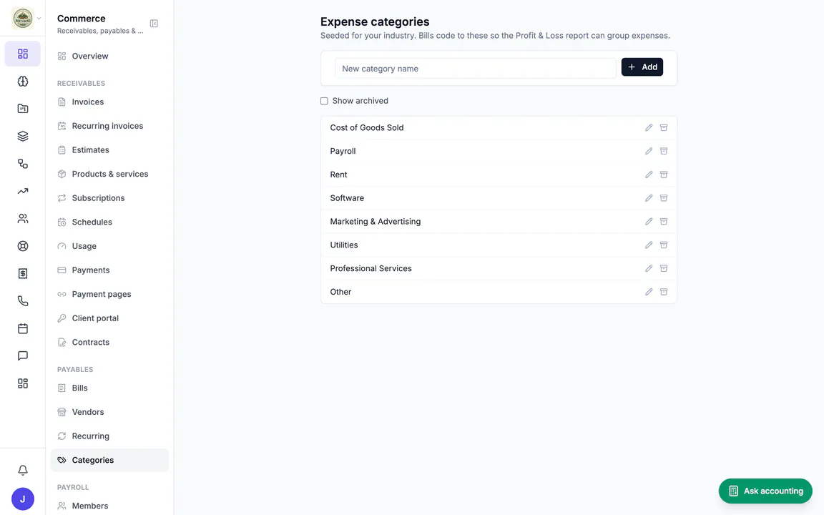Open Bills under Payables
Screen dimensions: 824x515
pyautogui.click(x=109, y=388)
